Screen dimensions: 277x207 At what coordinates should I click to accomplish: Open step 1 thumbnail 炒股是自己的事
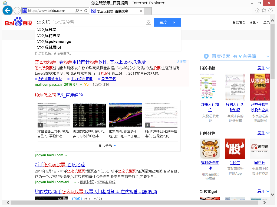point(54,115)
